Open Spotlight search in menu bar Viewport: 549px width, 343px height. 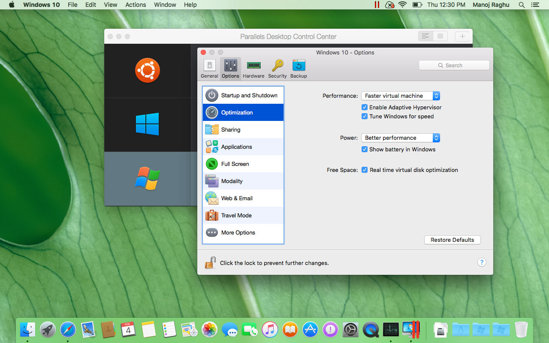[522, 5]
